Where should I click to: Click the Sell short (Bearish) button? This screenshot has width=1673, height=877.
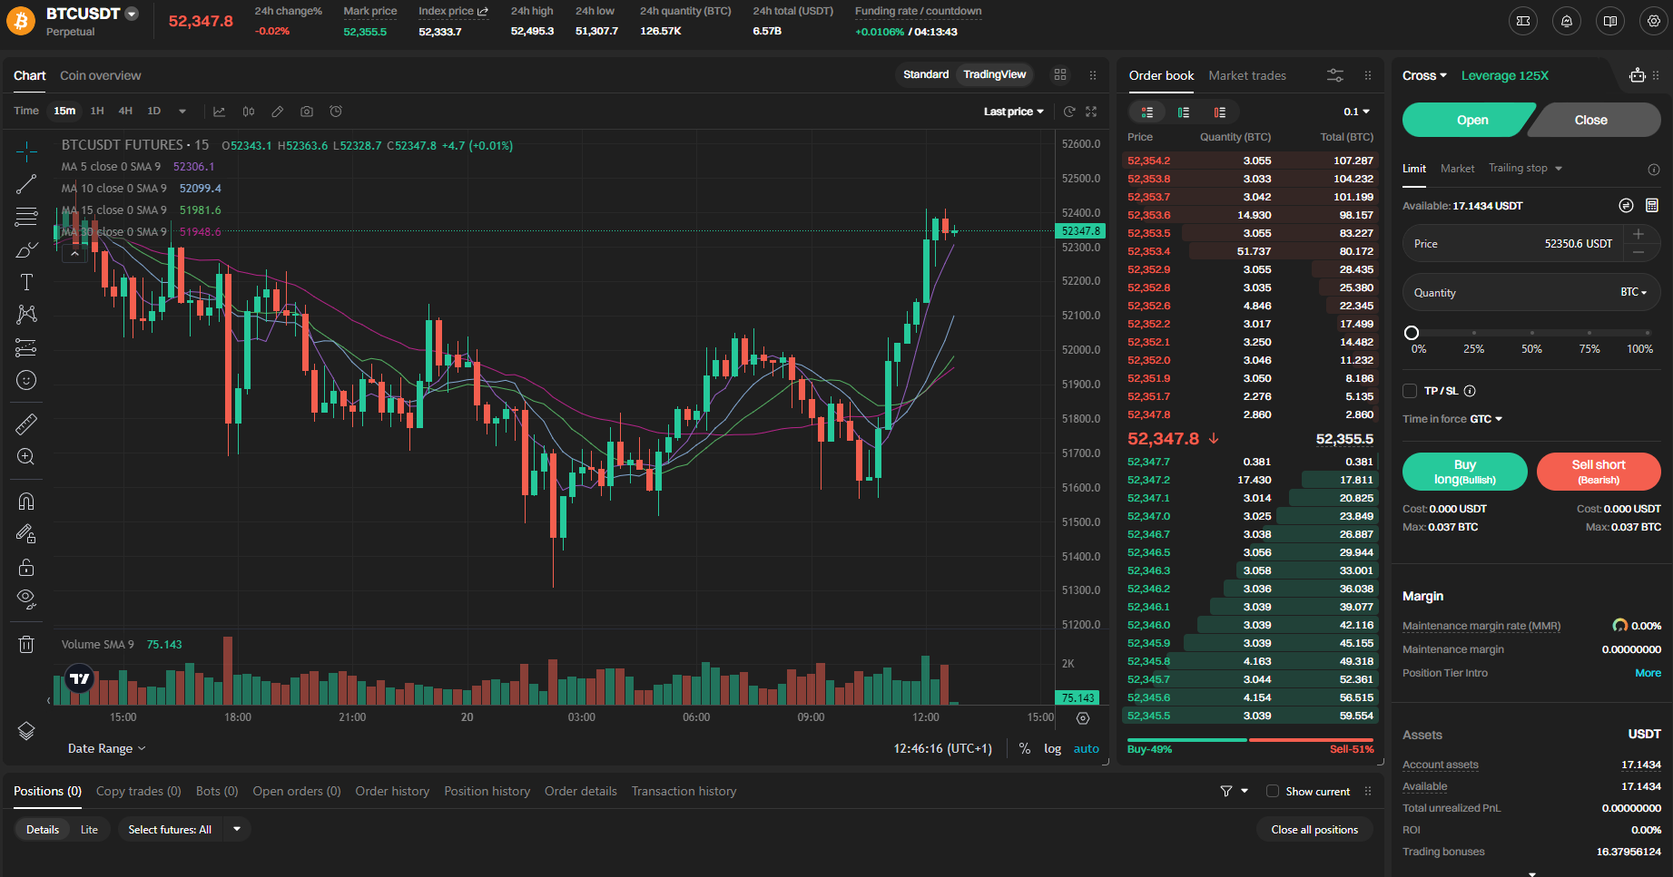click(1599, 472)
